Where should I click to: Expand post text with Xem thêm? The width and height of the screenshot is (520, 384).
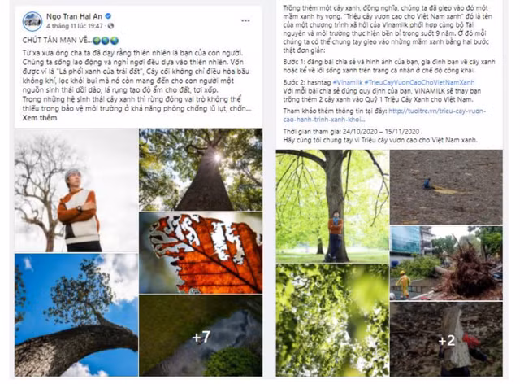pos(40,118)
